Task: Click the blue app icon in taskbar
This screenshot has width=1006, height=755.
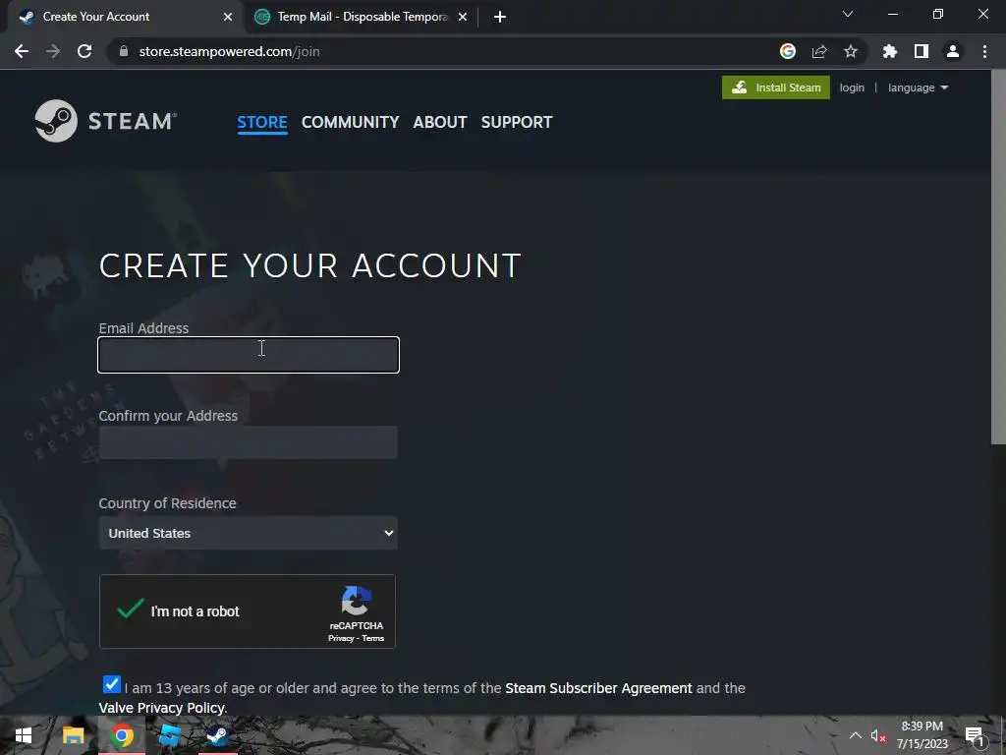Action: [x=169, y=735]
